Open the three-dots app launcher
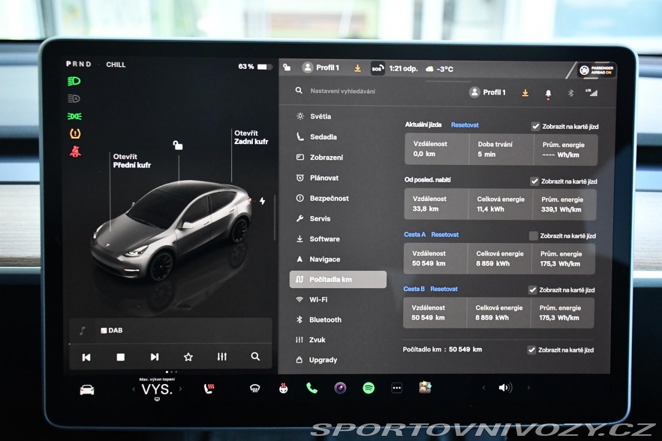662x441 pixels. 397,388
